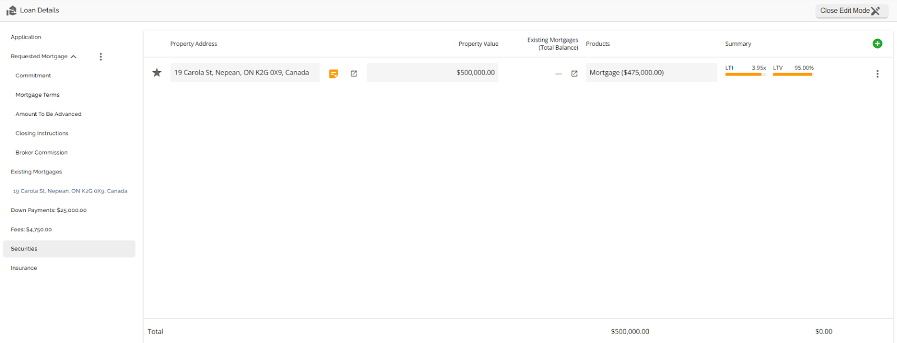Toggle the primary property star icon
This screenshot has height=343, width=897.
[157, 73]
